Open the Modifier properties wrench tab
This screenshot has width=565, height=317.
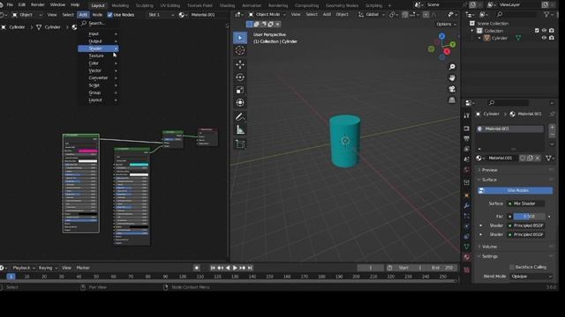tap(467, 205)
